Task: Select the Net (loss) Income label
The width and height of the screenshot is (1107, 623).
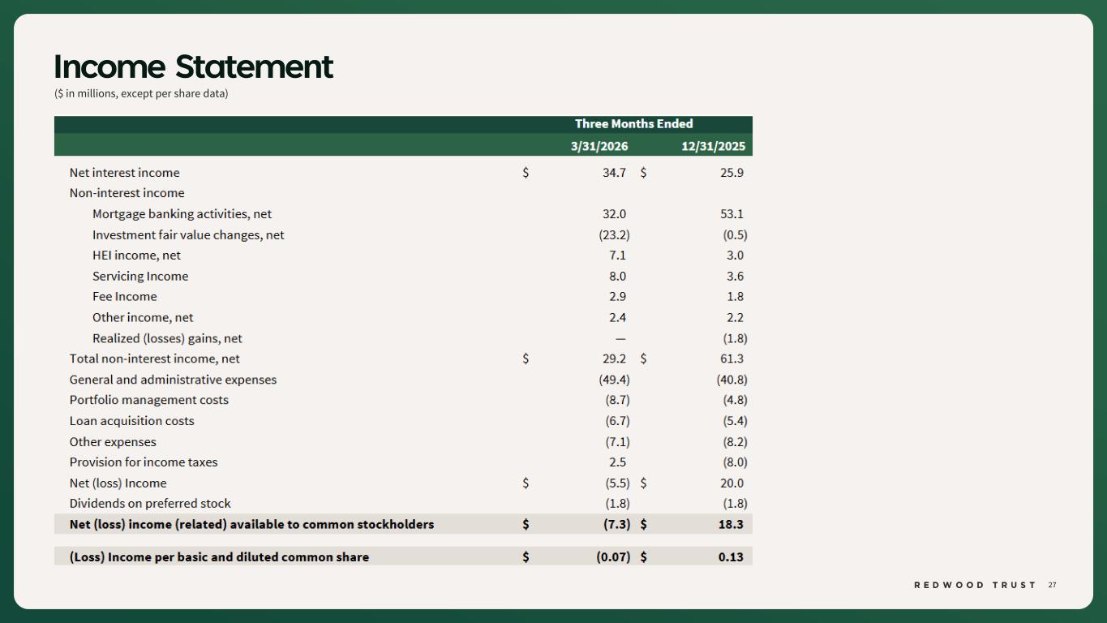Action: click(x=118, y=483)
